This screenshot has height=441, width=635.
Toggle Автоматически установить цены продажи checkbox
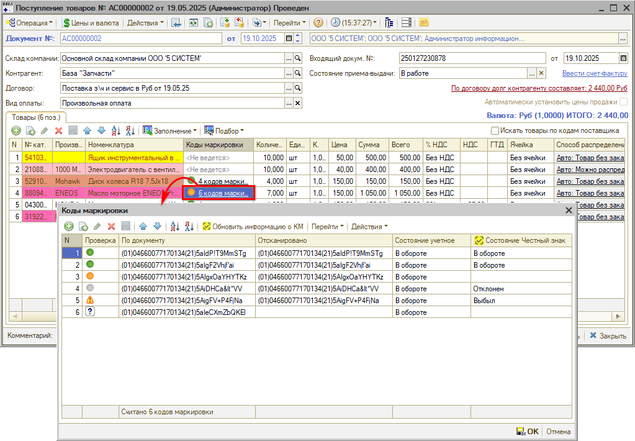click(x=623, y=102)
